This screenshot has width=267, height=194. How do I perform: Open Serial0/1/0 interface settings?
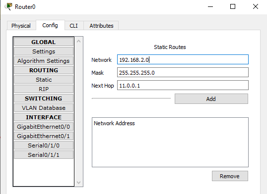[x=44, y=145]
